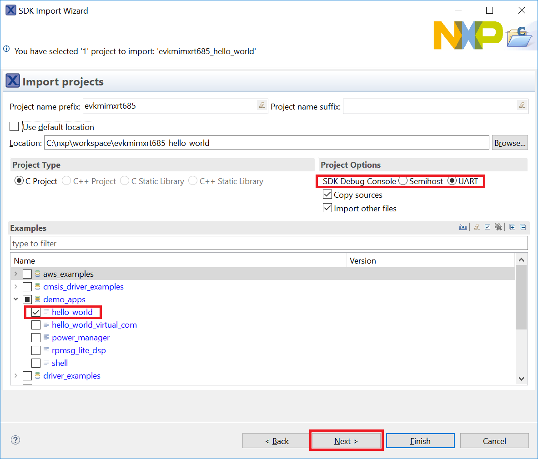The image size is (538, 459).
Task: Collapse the demo_apps tree node
Action: tap(16, 299)
